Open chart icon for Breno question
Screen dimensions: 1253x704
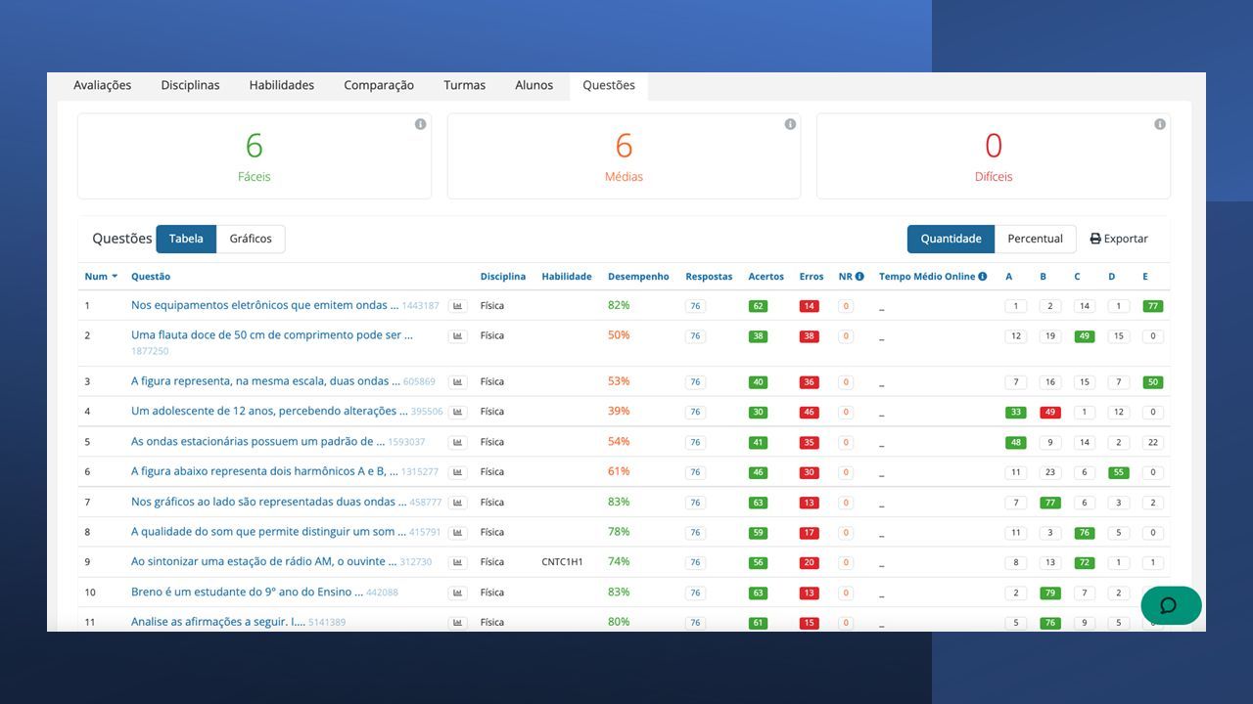pyautogui.click(x=457, y=593)
